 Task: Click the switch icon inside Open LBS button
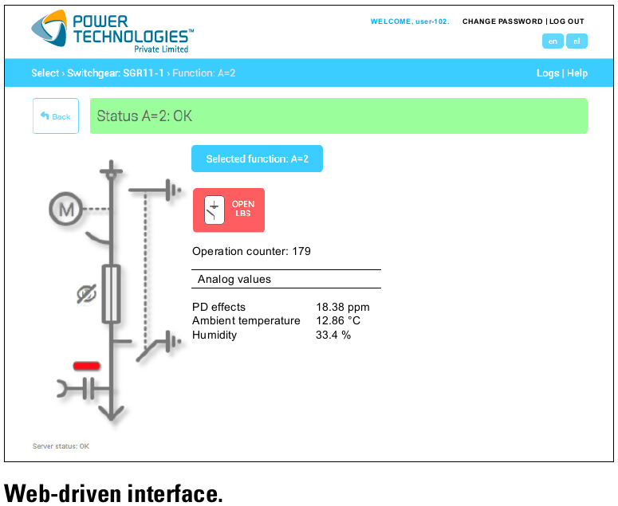215,210
